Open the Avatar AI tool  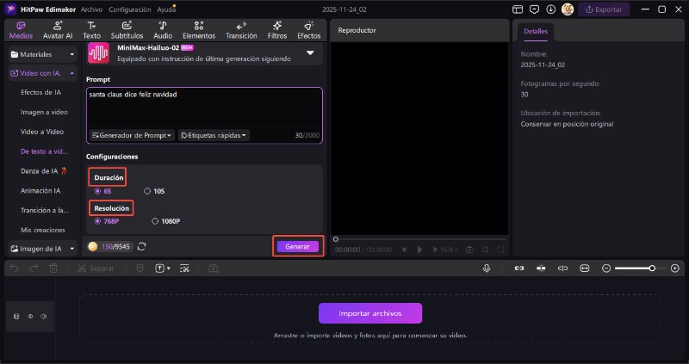pyautogui.click(x=57, y=31)
